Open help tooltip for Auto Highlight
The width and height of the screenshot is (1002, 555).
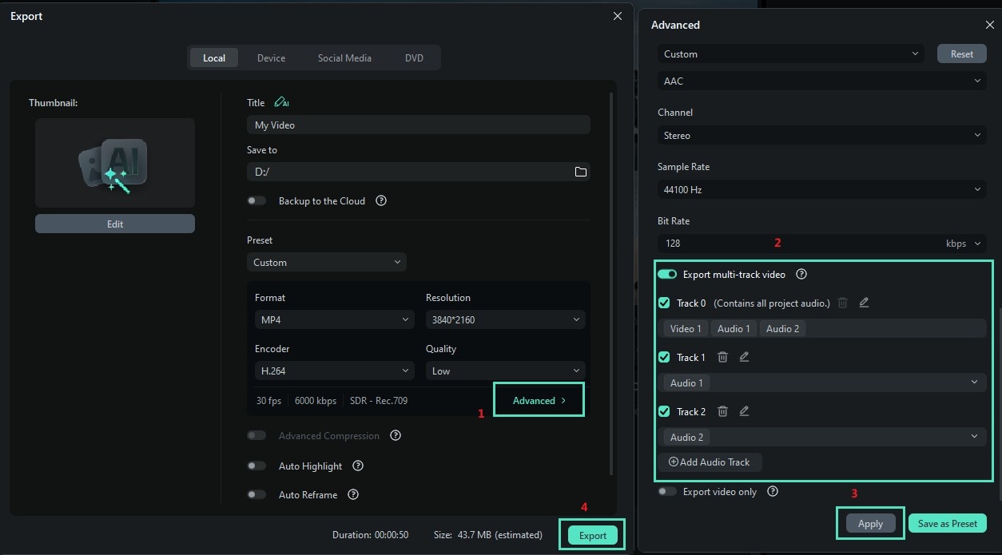coord(357,466)
